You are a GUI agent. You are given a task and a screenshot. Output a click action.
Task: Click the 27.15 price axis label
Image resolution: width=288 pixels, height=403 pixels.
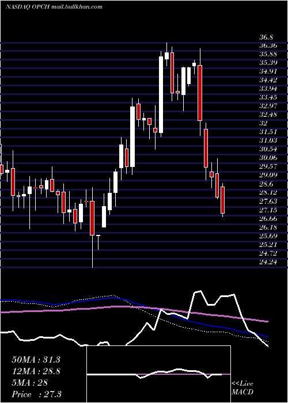(268, 210)
